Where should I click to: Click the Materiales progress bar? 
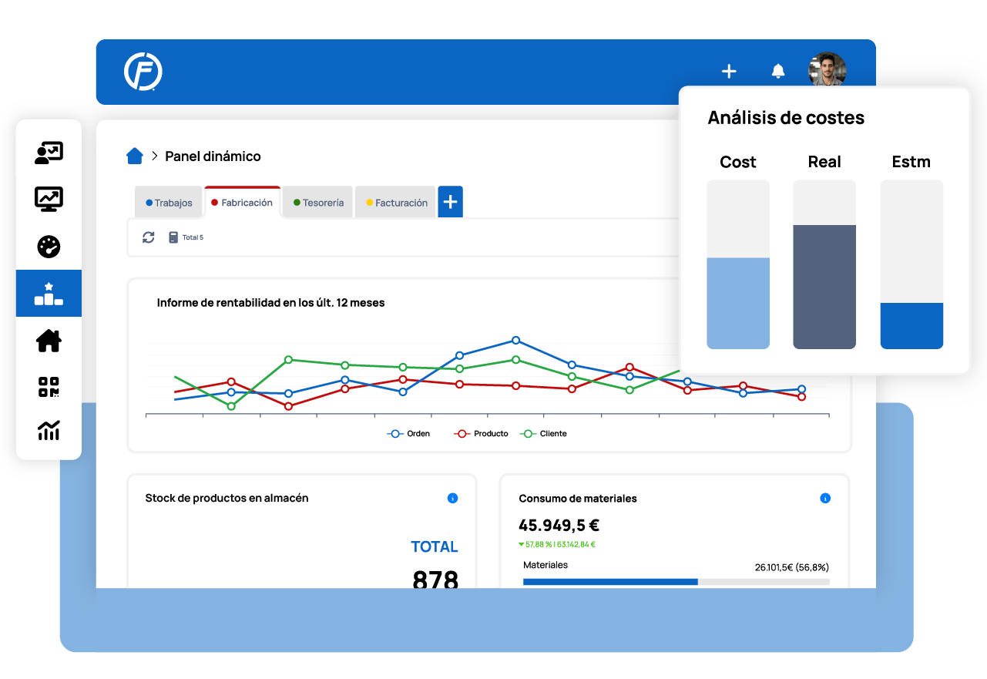[x=676, y=582]
